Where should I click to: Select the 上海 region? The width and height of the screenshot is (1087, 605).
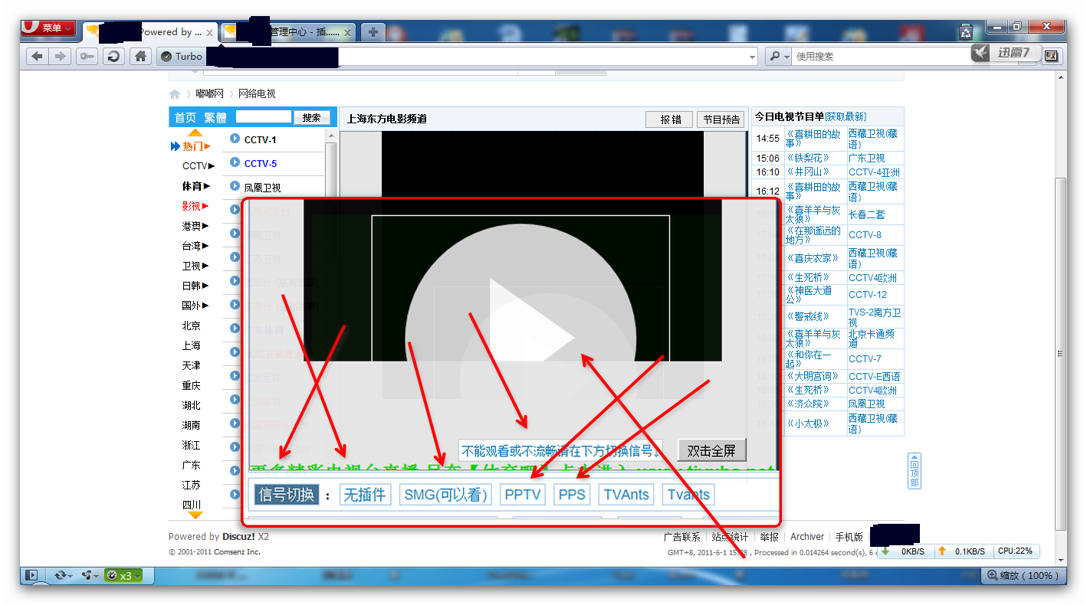point(192,345)
